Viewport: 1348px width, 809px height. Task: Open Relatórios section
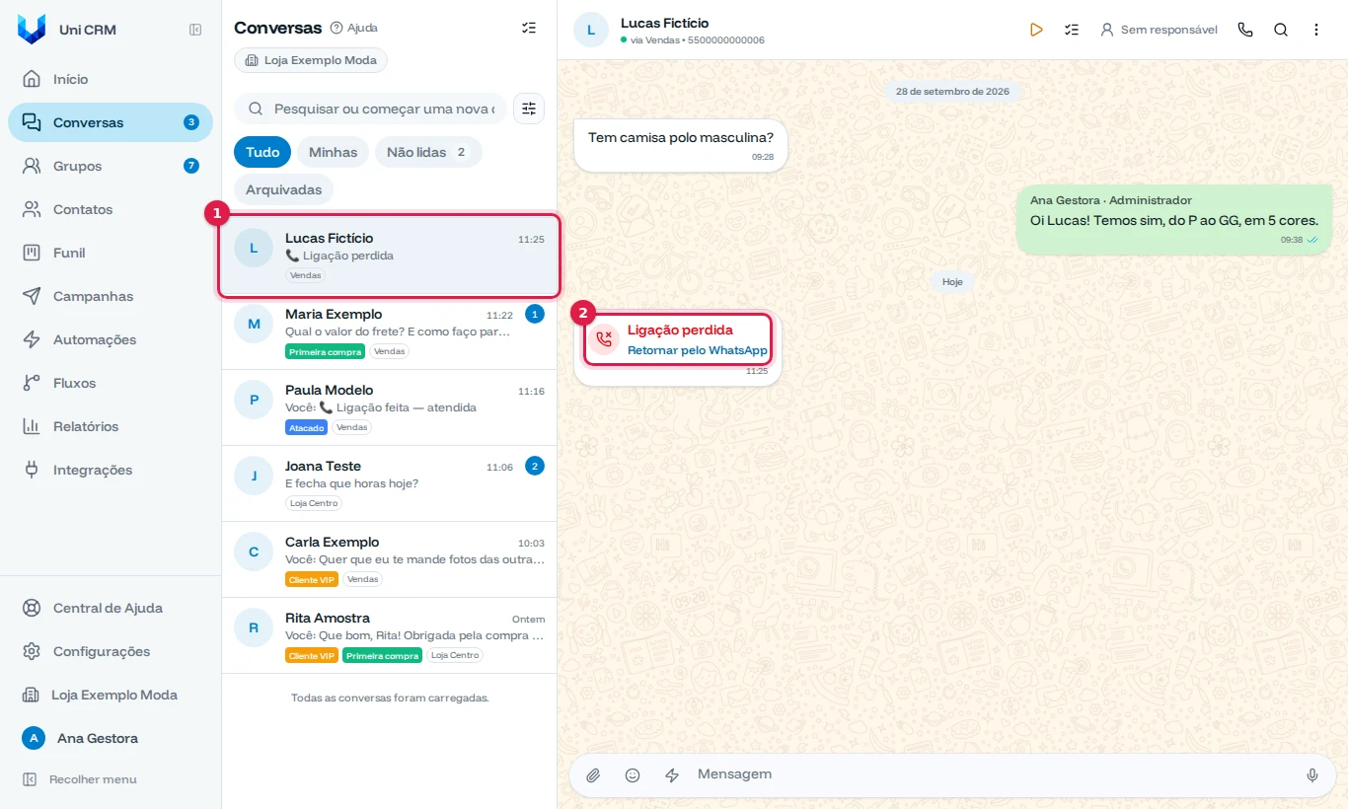click(x=111, y=426)
